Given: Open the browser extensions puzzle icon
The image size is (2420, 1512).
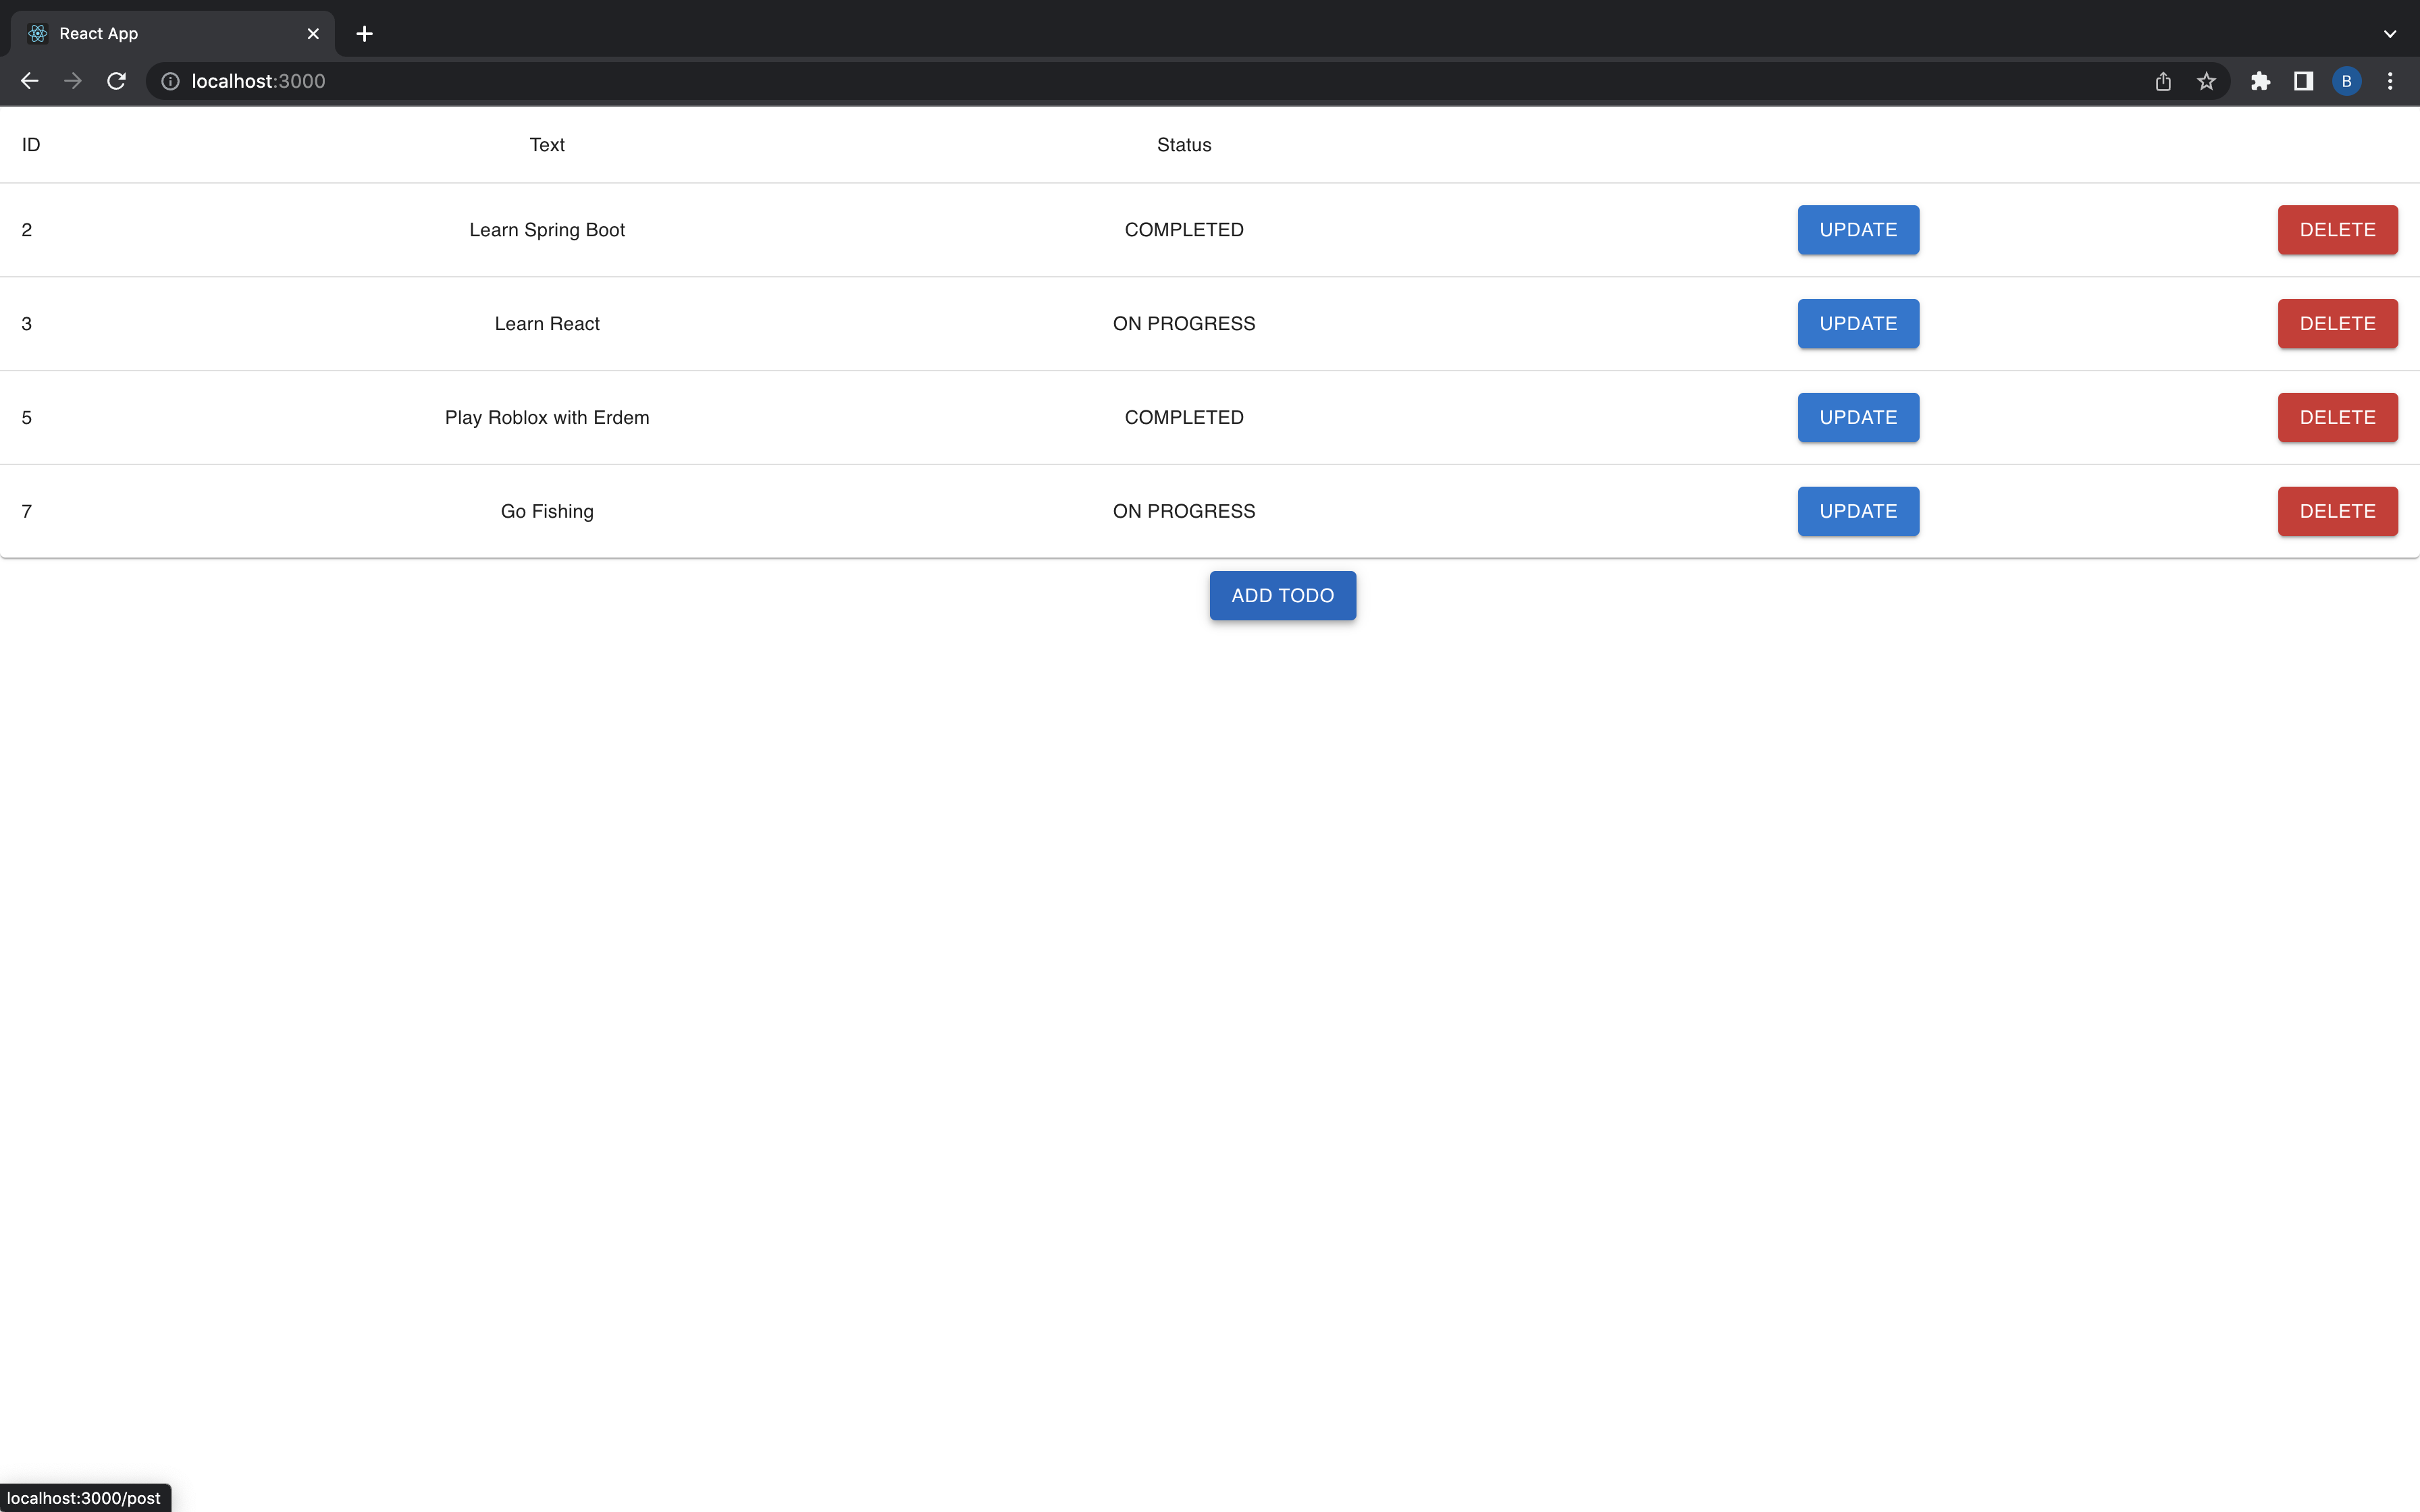Looking at the screenshot, I should pos(2261,81).
